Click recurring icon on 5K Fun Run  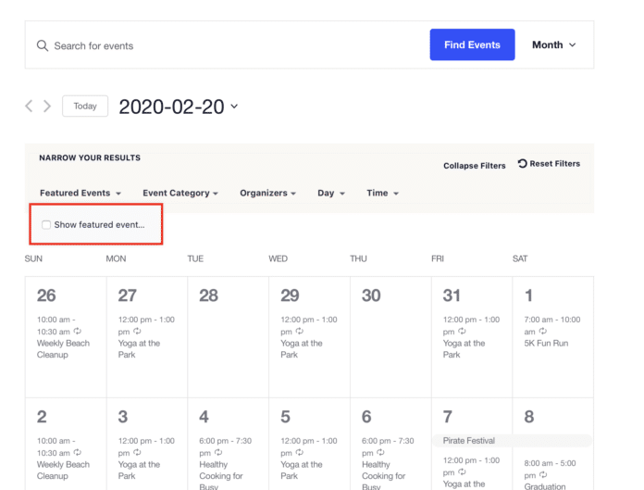pyautogui.click(x=543, y=331)
